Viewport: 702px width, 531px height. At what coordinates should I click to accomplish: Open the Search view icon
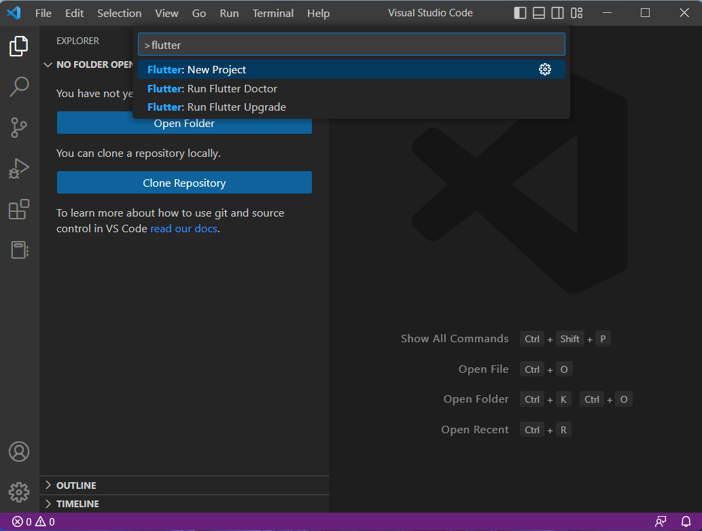tap(19, 87)
